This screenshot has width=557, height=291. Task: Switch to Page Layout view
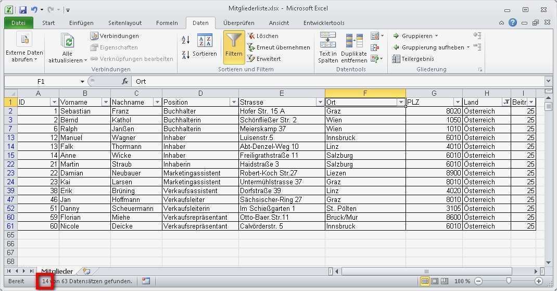[435, 281]
